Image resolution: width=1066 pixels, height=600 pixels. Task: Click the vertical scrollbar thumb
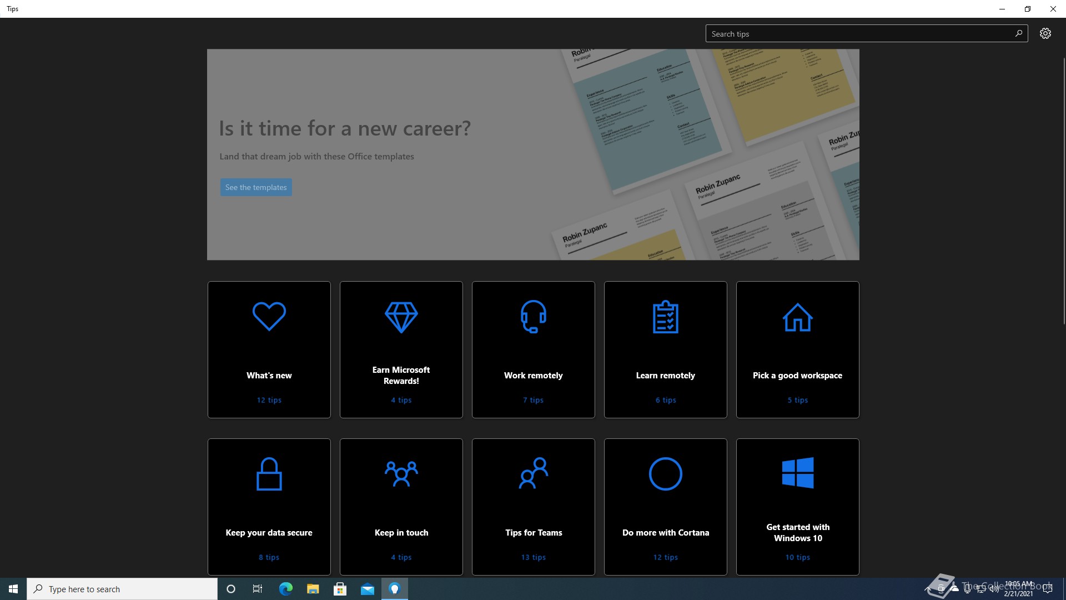click(x=1064, y=191)
